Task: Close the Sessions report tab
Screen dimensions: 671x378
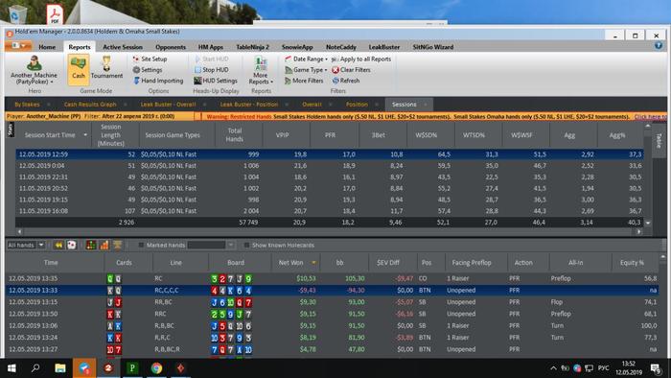Action: [x=426, y=105]
